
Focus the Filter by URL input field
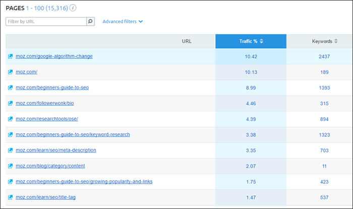pyautogui.click(x=46, y=21)
